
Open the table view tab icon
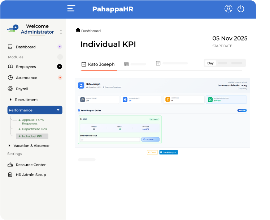pyautogui.click(x=126, y=64)
